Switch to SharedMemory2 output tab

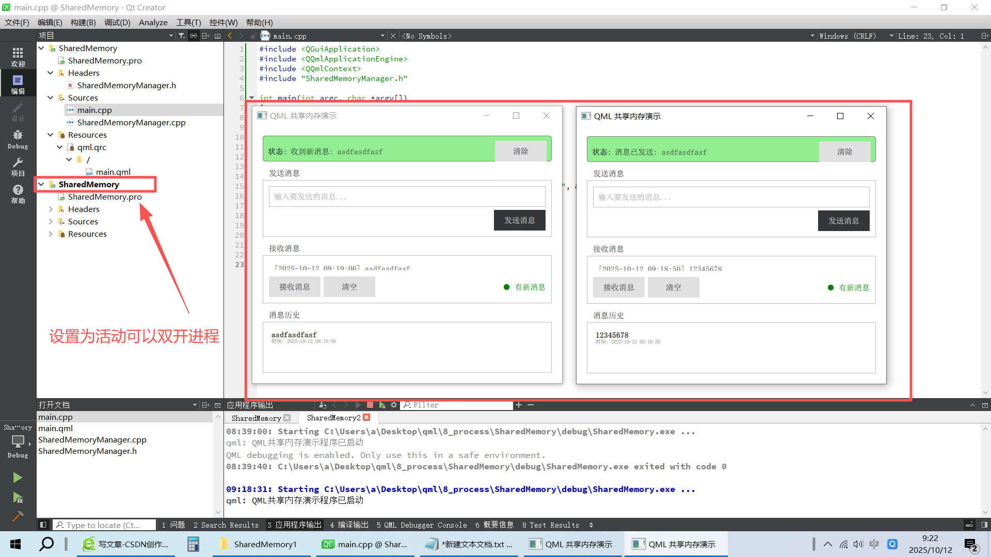(333, 418)
